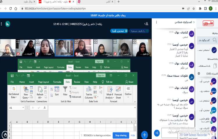The height and width of the screenshot is (139, 218).
Task: Sort Z to A in front Excel ribbon
Action: (52, 95)
